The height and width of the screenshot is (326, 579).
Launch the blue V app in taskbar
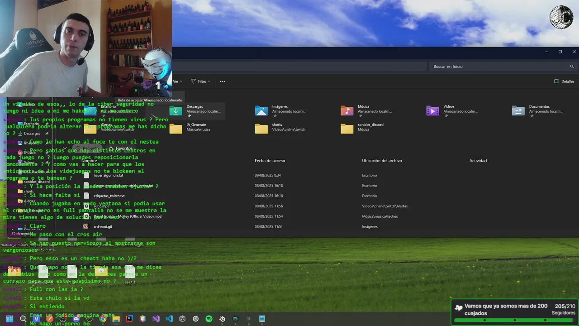pos(37,319)
